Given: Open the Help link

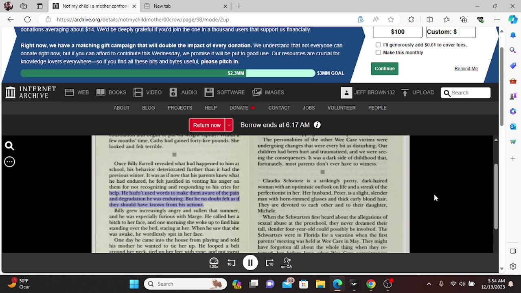Looking at the screenshot, I should coord(211,108).
